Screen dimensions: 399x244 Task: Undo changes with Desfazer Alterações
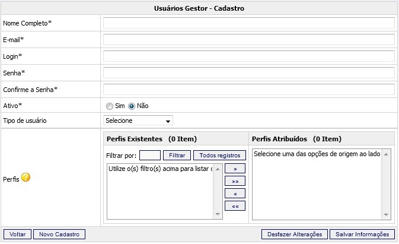coord(294,235)
